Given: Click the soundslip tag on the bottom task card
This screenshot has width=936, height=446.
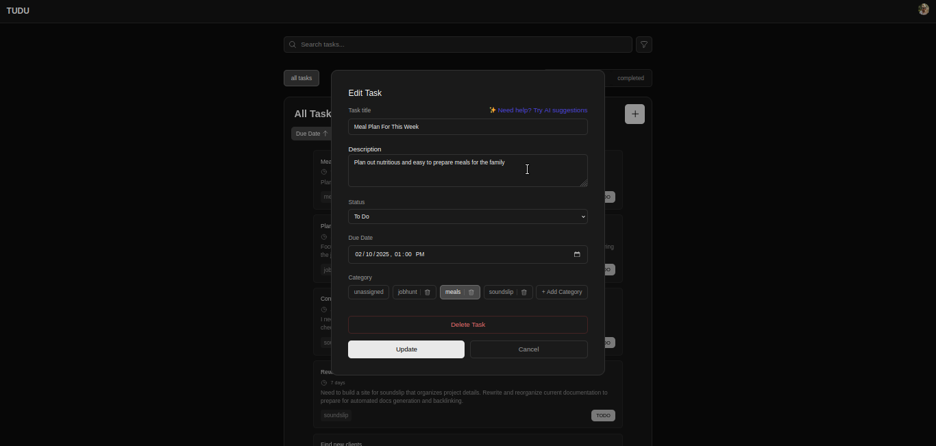Looking at the screenshot, I should coord(336,415).
